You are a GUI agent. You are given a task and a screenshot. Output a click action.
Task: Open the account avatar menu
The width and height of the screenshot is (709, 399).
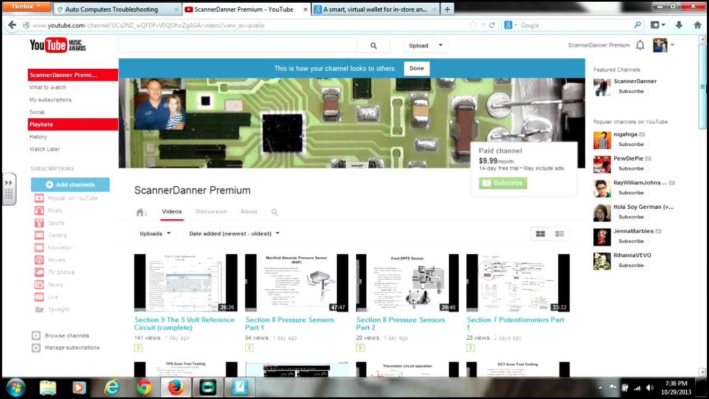[x=660, y=45]
